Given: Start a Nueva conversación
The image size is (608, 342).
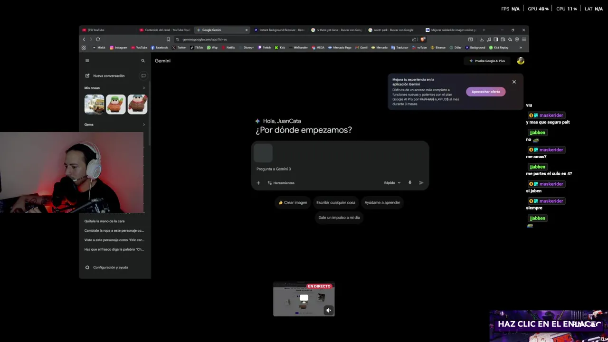Looking at the screenshot, I should [105, 76].
